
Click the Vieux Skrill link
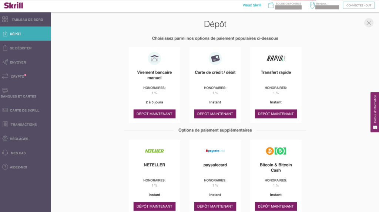pos(252,5)
